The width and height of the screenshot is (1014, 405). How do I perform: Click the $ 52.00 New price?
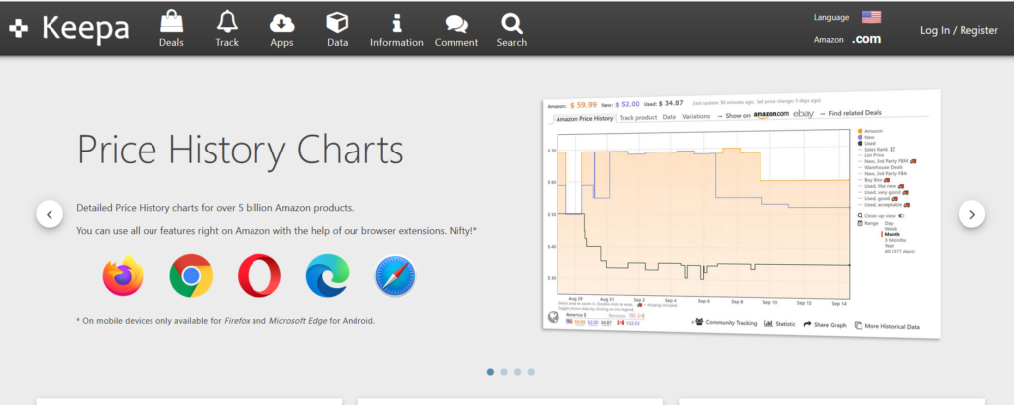pos(627,104)
